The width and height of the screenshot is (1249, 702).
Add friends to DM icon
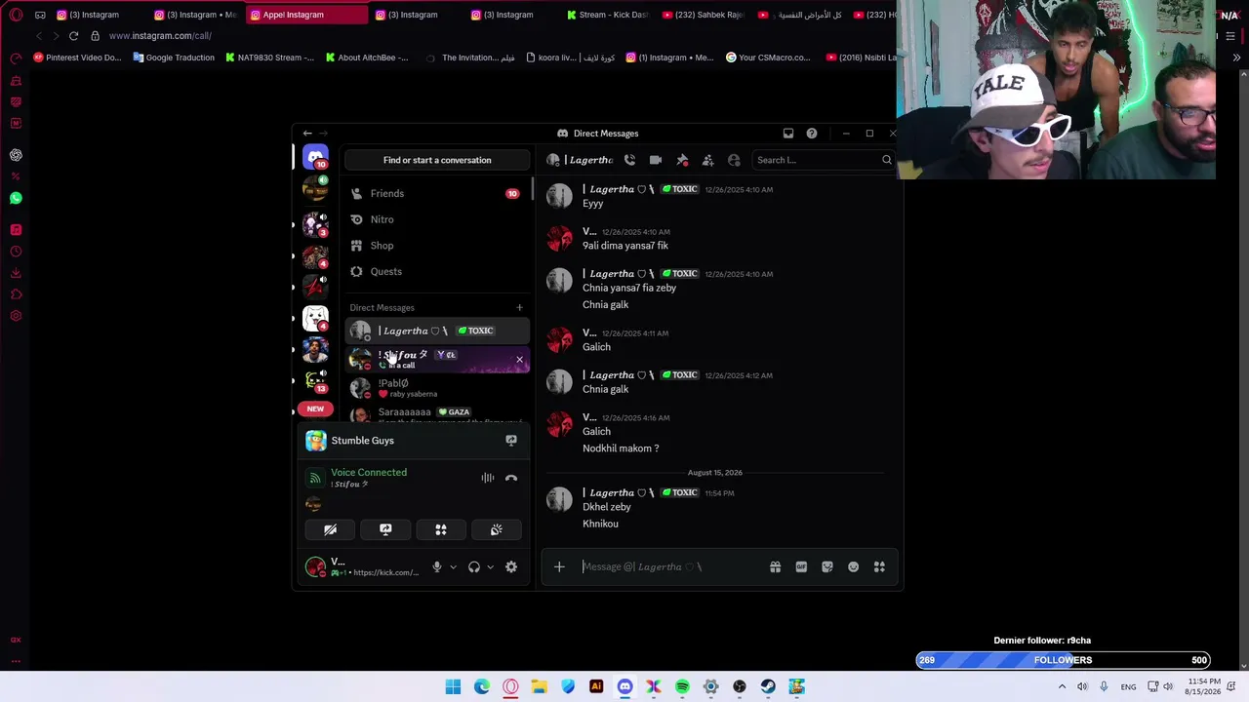(708, 160)
